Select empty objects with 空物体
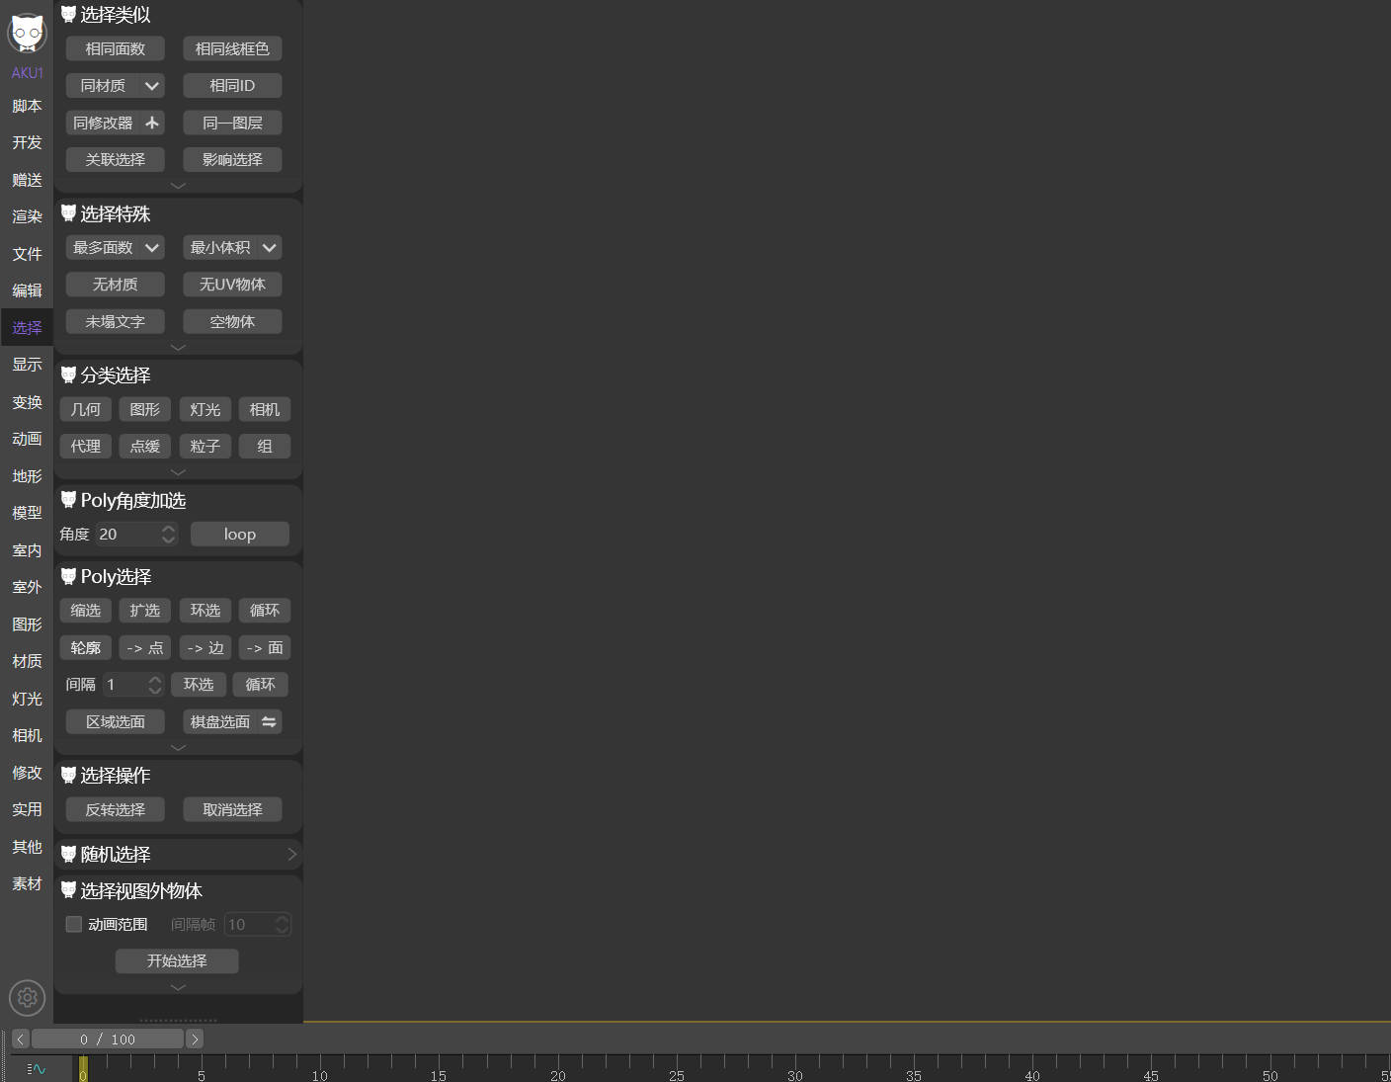This screenshot has height=1082, width=1391. (232, 322)
